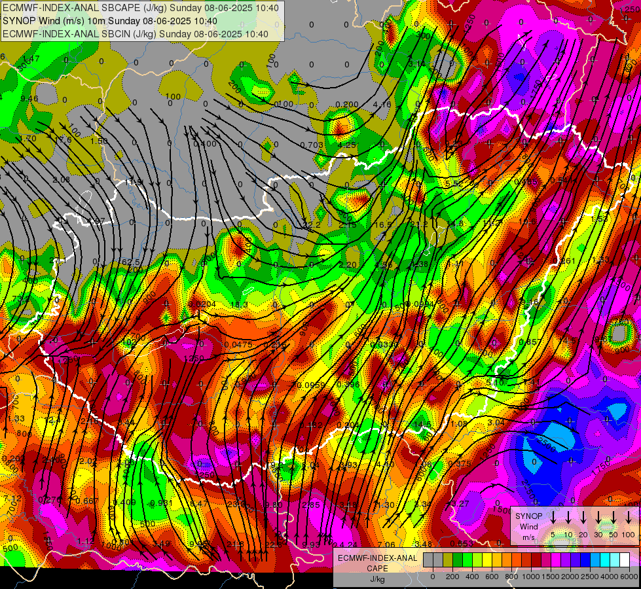Click the 12.4 value on the map
The image size is (641, 589).
(x=52, y=419)
